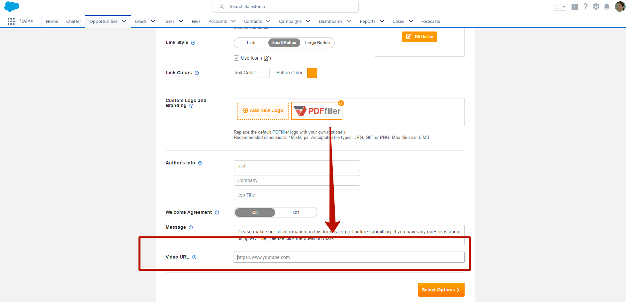Click the Author's Info help icon
The height and width of the screenshot is (302, 626).
click(x=200, y=163)
